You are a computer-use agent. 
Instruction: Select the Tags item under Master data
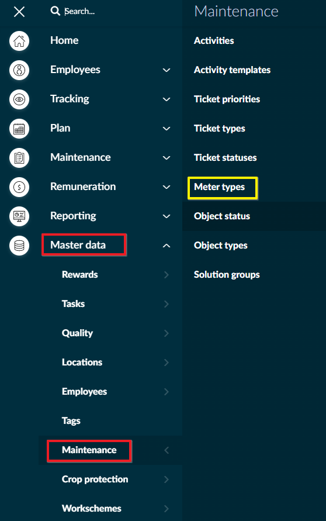tap(71, 421)
